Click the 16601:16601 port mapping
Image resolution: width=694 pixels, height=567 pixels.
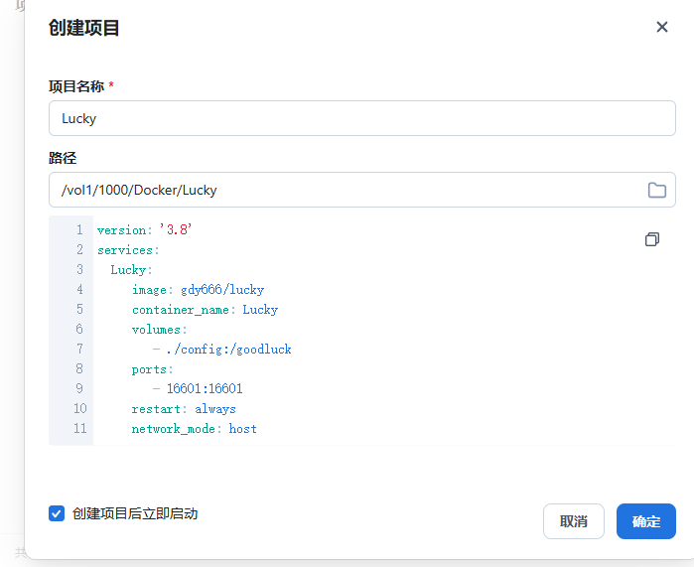click(205, 389)
